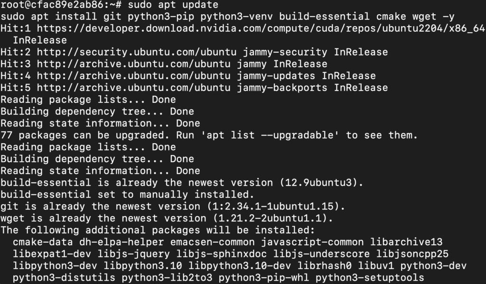
Task: Click the root@cfac89e2ab86 shell prompt
Action: [61, 5]
